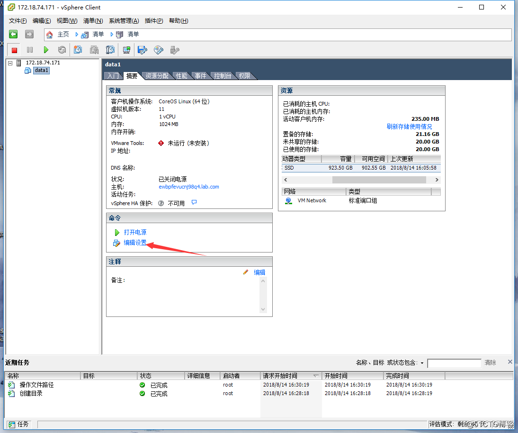The height and width of the screenshot is (433, 518).
Task: Click the data1 virtual machine icon
Action: click(x=28, y=71)
